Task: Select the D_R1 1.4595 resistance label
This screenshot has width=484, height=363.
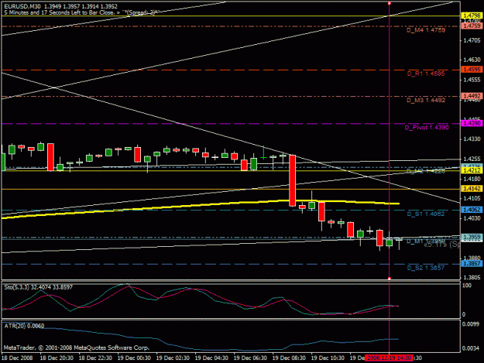Action: click(x=426, y=74)
